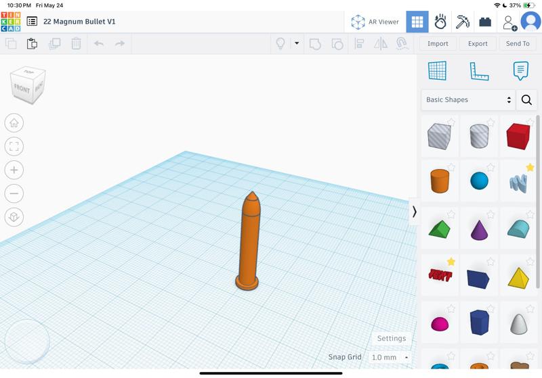Reset to Home view

click(14, 123)
